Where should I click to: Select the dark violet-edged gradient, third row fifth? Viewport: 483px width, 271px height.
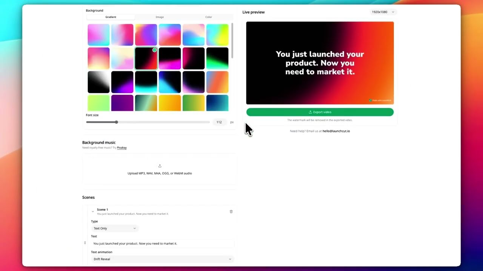pos(194,82)
